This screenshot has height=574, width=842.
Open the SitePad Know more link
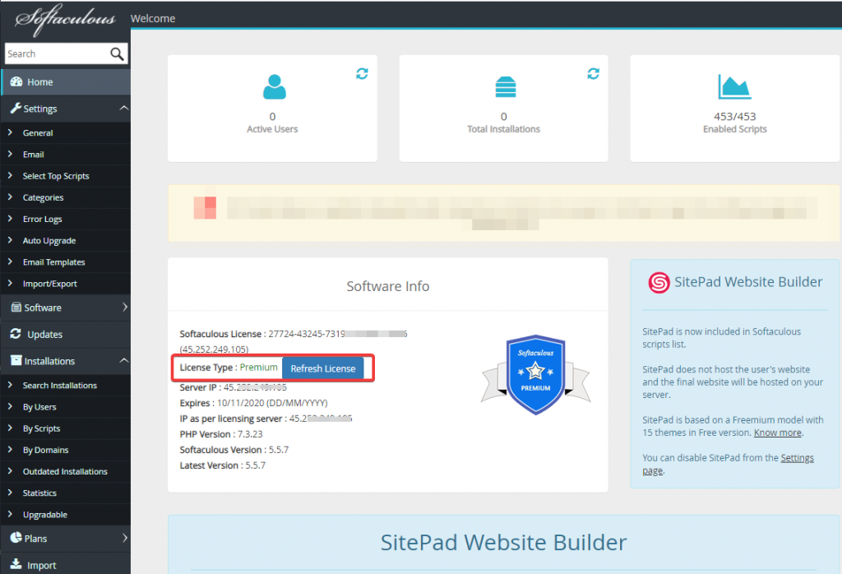click(778, 433)
